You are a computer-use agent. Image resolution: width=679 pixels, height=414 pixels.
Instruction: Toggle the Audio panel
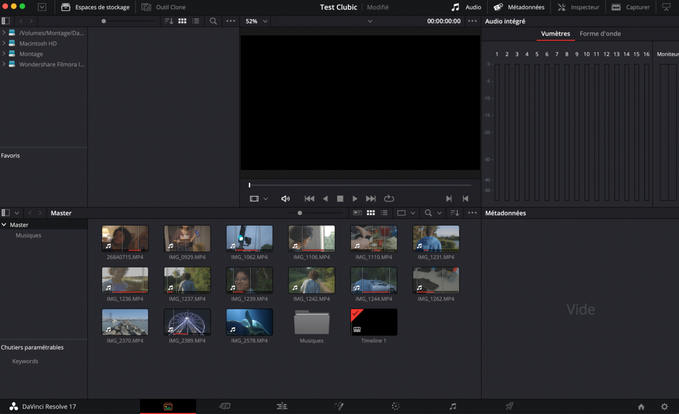pyautogui.click(x=466, y=7)
